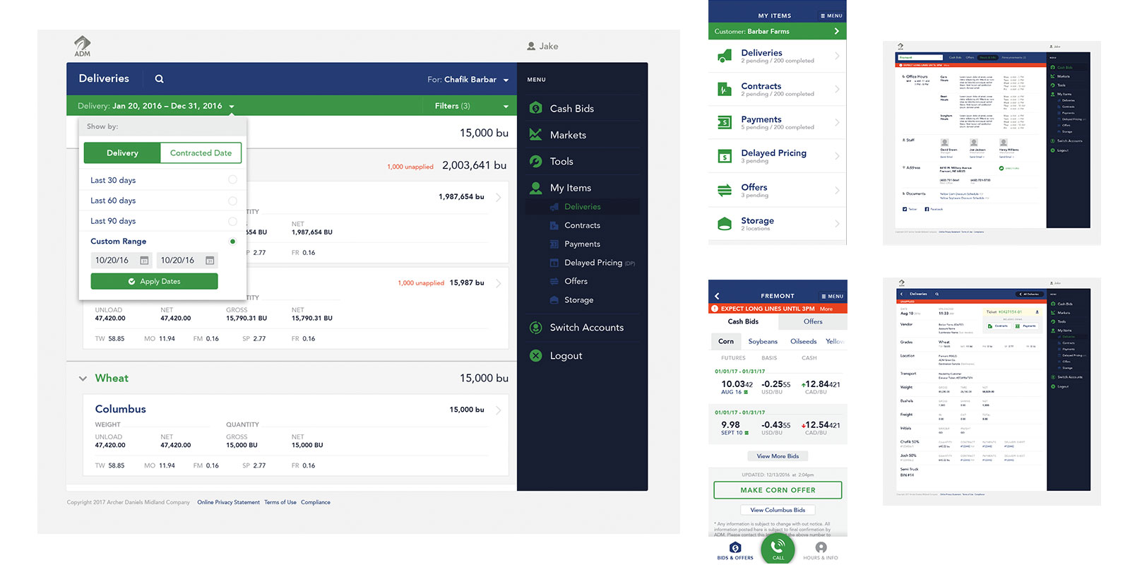Open the office hours desktop screen thumbnail
Viewport: 1130px width, 565px height.
pyautogui.click(x=992, y=143)
